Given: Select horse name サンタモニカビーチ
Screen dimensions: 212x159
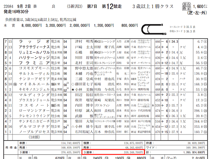Looking at the screenshot, I should 34,122.
